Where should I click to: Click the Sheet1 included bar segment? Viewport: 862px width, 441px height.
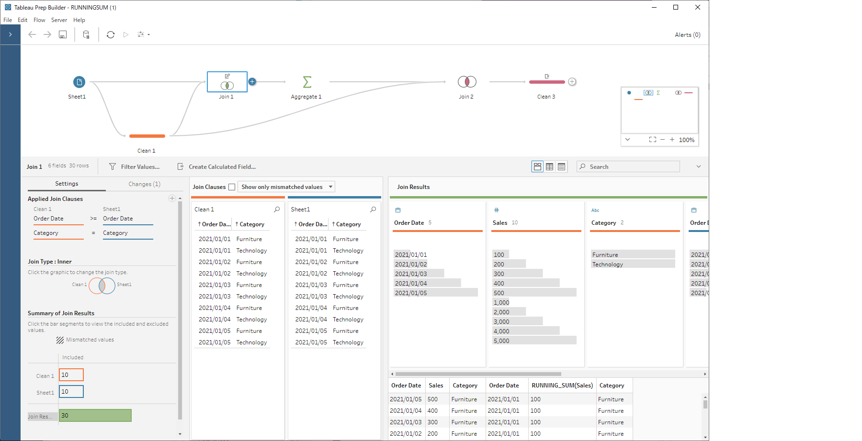point(71,392)
